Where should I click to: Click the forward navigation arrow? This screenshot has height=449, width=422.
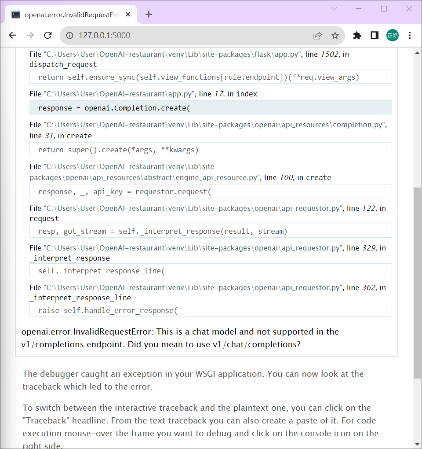coord(30,35)
